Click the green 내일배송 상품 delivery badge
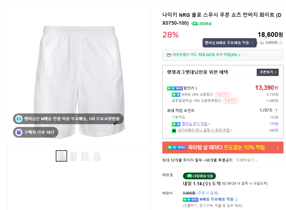 [199, 176]
